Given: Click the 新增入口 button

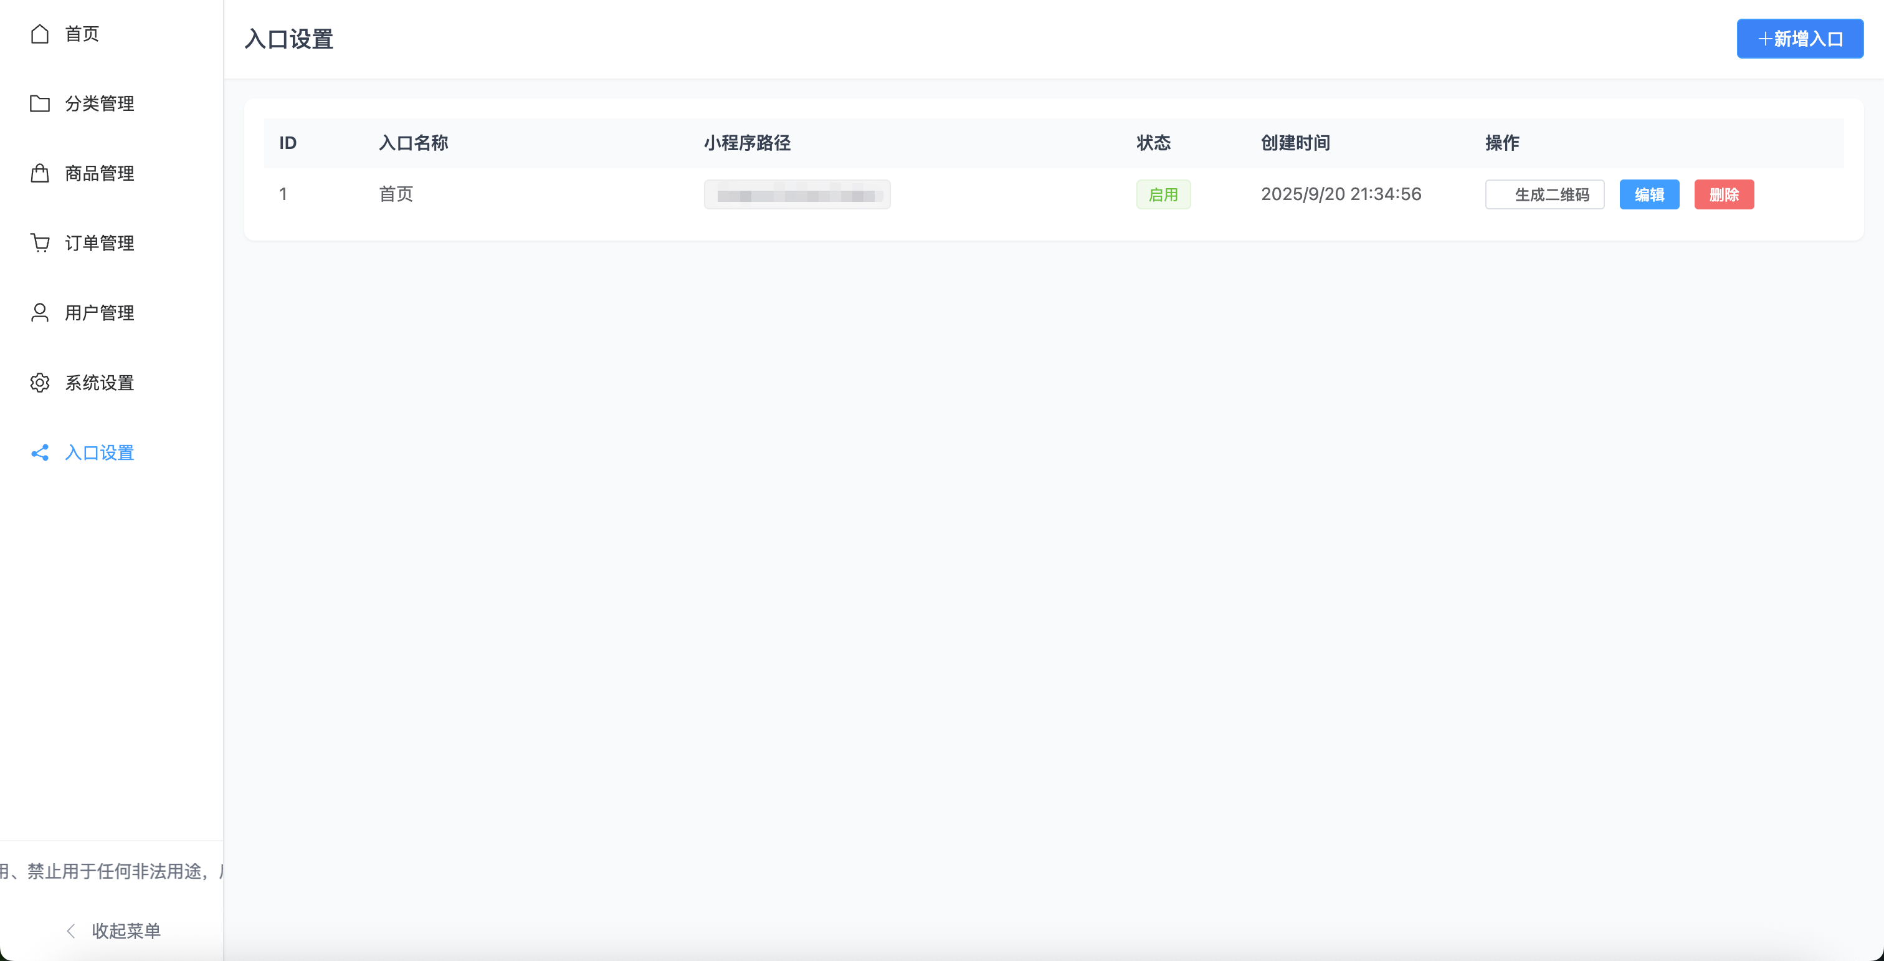Looking at the screenshot, I should click(x=1800, y=39).
